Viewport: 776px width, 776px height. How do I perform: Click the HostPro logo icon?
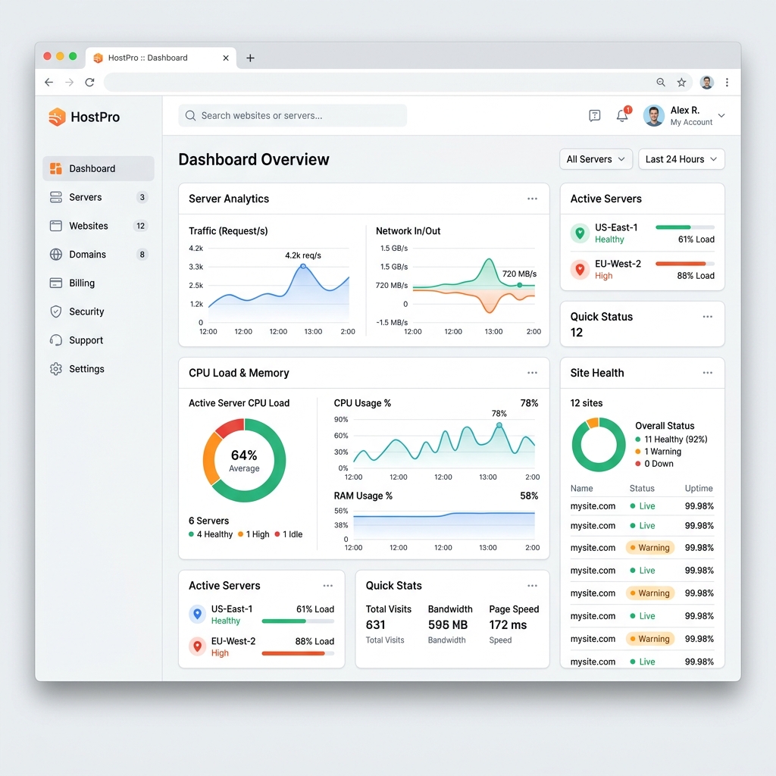tap(57, 117)
